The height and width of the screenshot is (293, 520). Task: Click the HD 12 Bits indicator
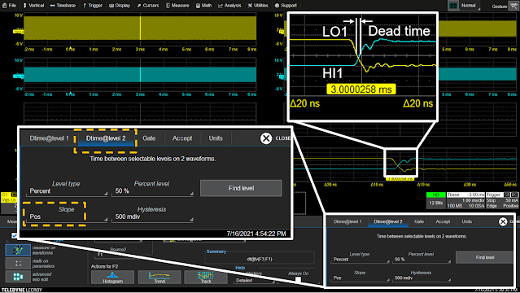click(435, 200)
